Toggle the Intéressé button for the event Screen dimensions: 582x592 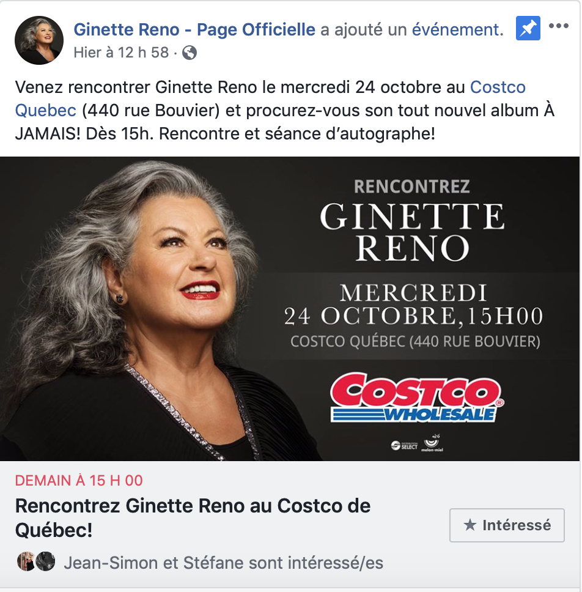[507, 525]
